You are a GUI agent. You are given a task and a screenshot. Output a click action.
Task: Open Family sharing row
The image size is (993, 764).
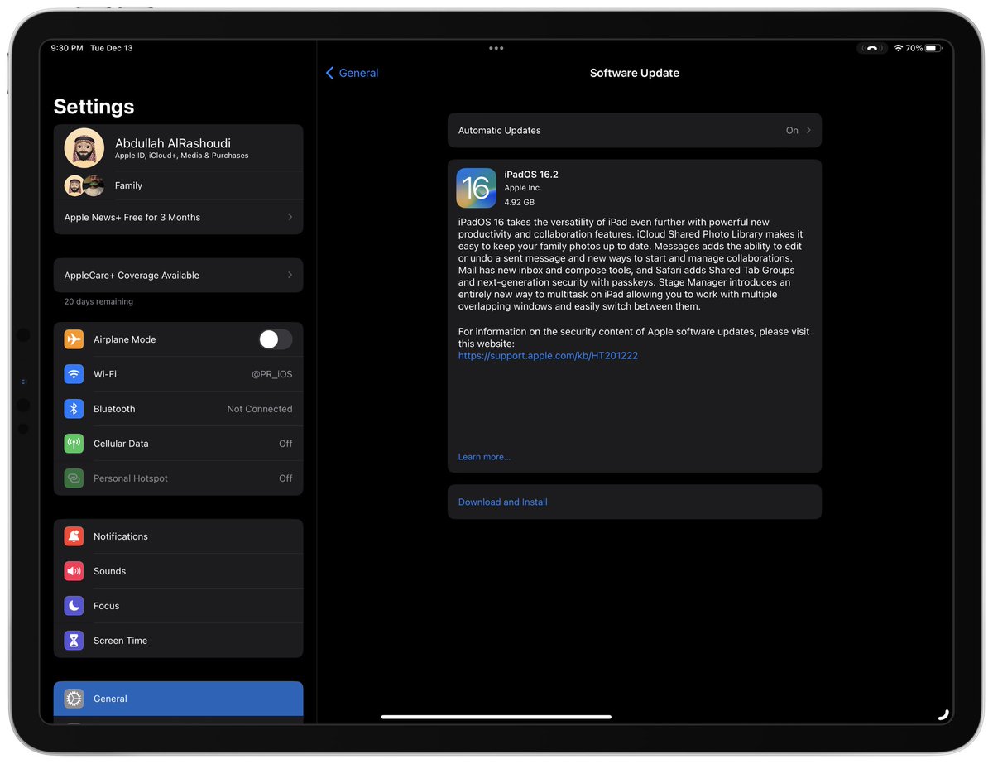click(178, 185)
